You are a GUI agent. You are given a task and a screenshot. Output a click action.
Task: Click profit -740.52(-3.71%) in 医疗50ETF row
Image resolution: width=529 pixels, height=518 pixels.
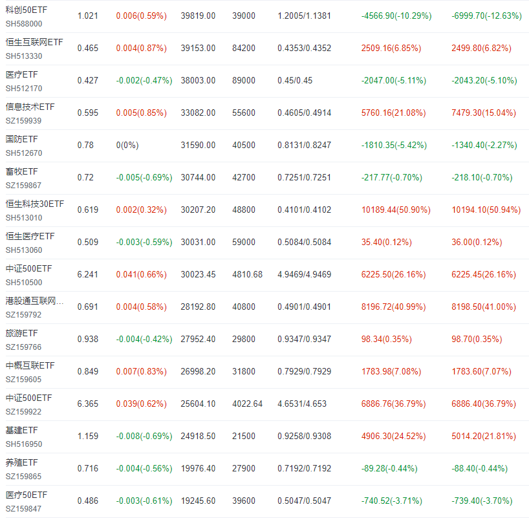pyautogui.click(x=392, y=501)
